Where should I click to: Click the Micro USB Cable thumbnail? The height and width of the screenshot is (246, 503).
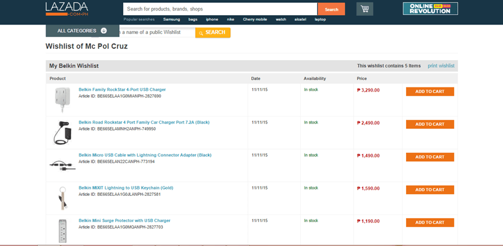[63, 166]
